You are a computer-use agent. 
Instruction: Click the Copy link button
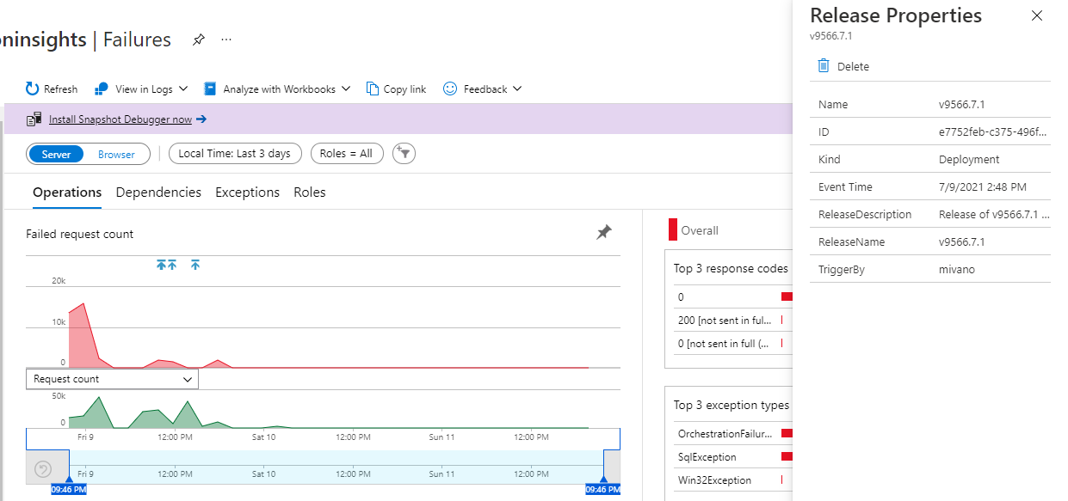pos(396,89)
